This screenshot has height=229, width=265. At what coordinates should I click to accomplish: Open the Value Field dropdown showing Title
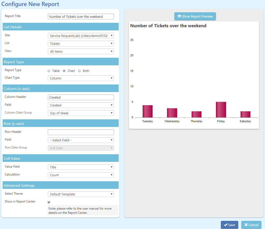[81, 167]
